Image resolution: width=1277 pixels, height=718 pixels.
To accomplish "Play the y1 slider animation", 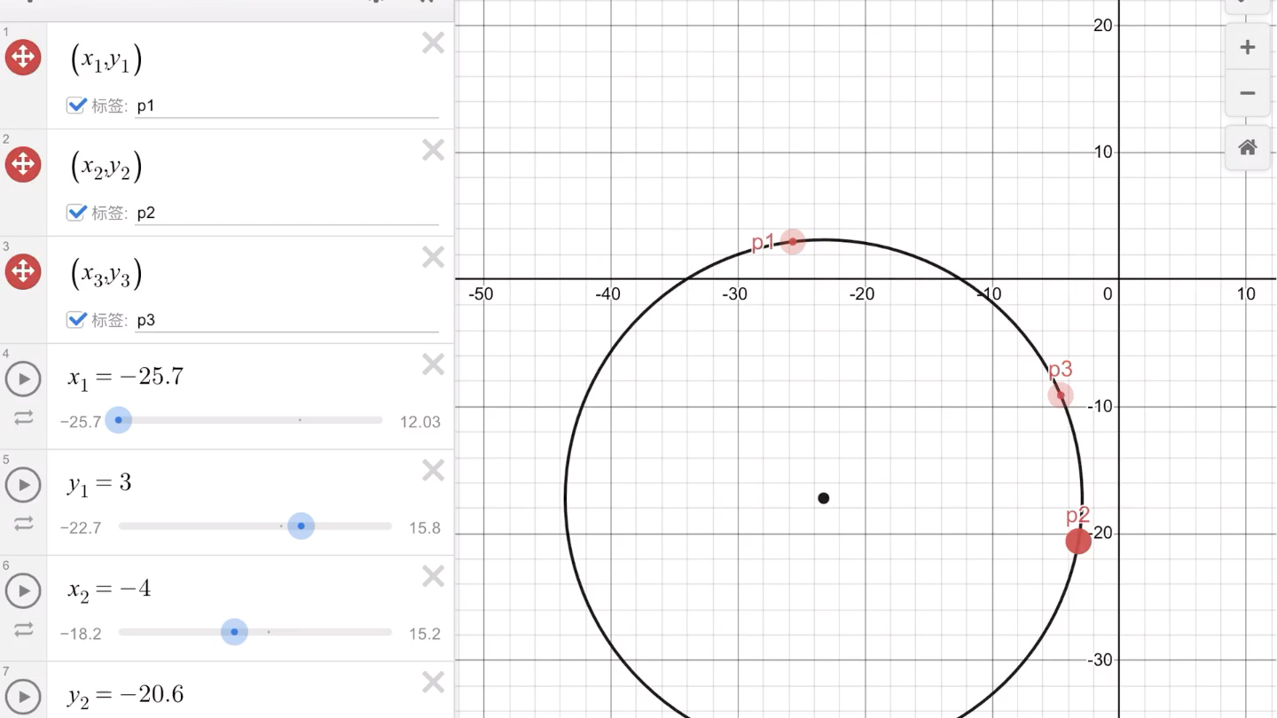I will click(23, 485).
